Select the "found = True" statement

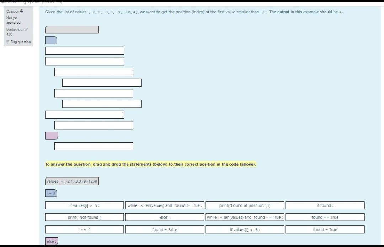pos(325,229)
